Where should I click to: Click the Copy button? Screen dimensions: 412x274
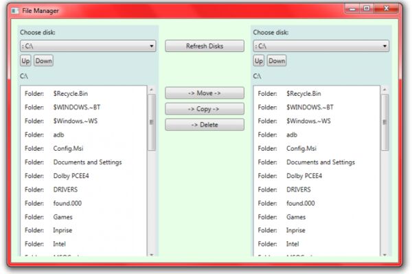[205, 109]
